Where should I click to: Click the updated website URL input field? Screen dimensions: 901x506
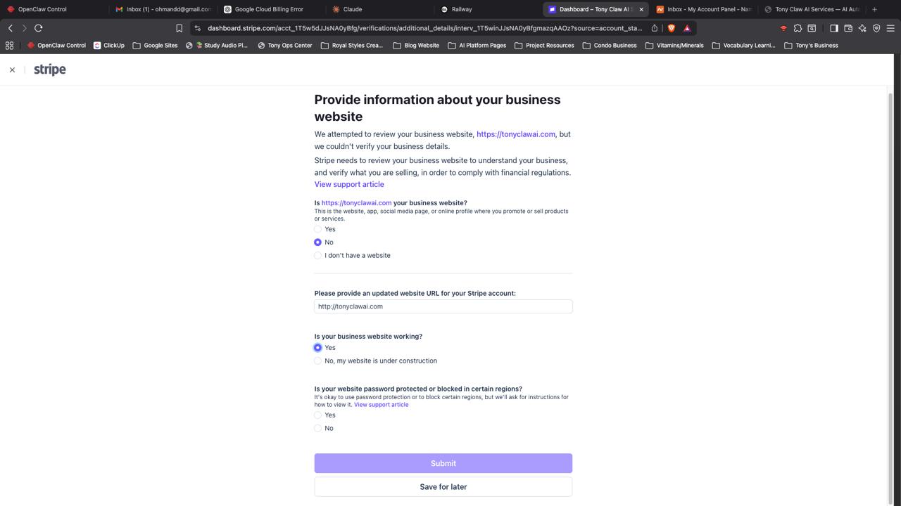point(443,306)
